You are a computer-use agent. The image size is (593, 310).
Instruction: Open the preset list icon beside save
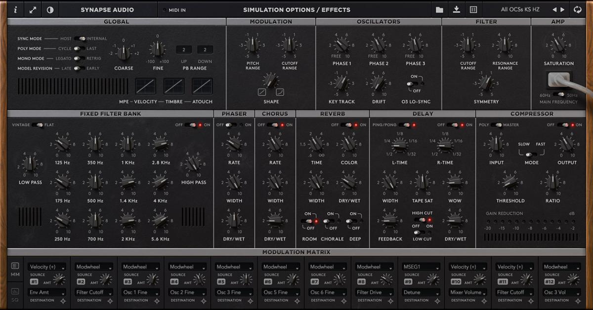pyautogui.click(x=474, y=9)
